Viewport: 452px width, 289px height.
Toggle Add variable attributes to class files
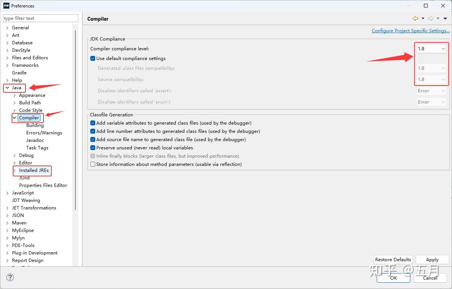click(93, 123)
